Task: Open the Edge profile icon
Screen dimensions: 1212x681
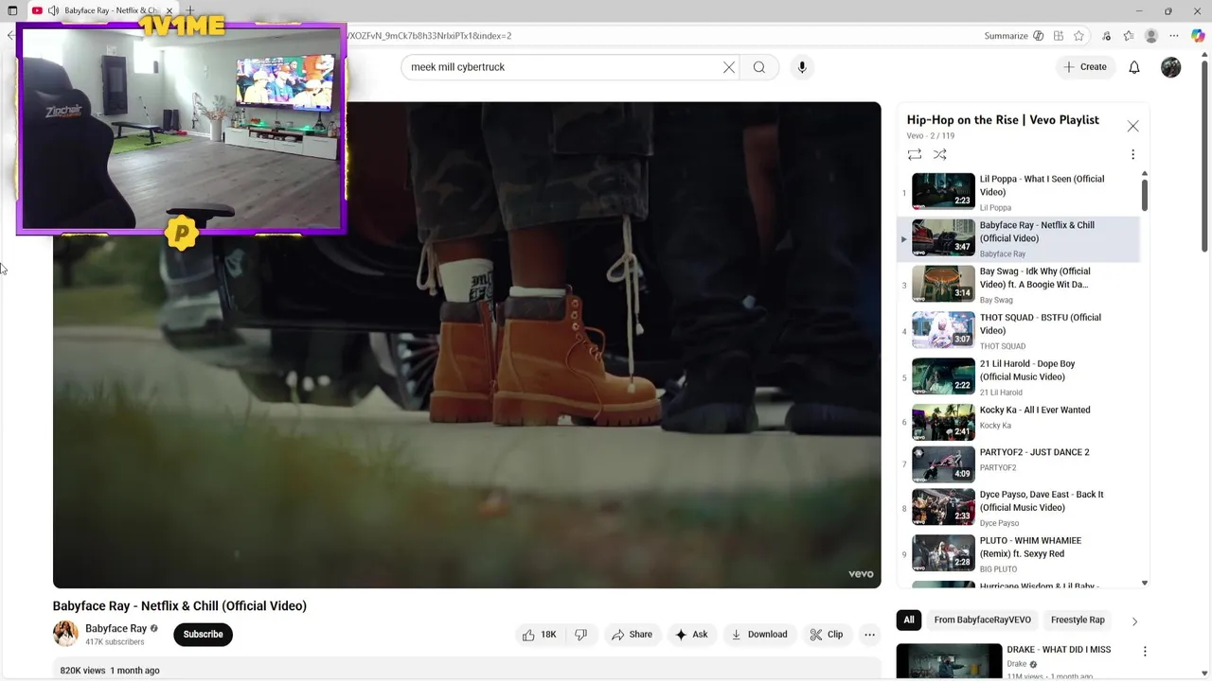Action: coord(1151,36)
